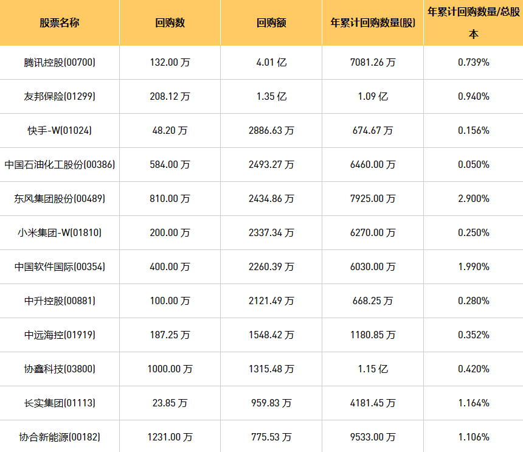523x452 pixels.
Task: Click the 674.67 万 cumulative shares value
Action: click(x=373, y=130)
